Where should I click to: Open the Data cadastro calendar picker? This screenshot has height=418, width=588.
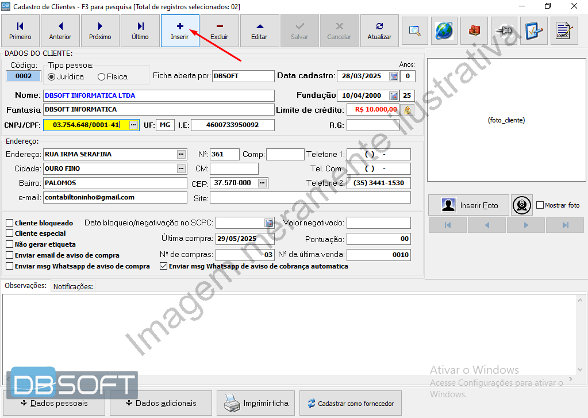[x=394, y=76]
